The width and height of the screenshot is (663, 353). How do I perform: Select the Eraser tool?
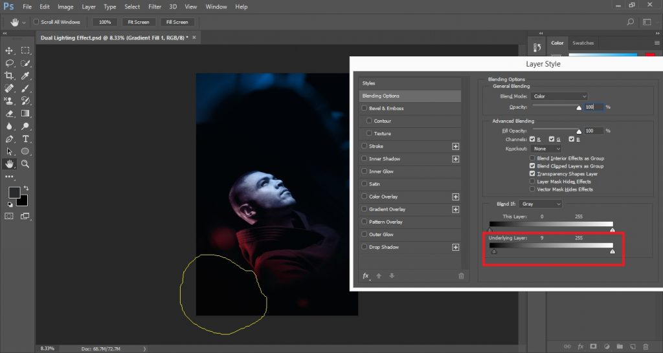click(x=9, y=114)
